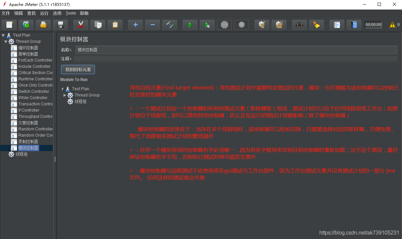Click the Copy toolbar icon

click(98, 25)
